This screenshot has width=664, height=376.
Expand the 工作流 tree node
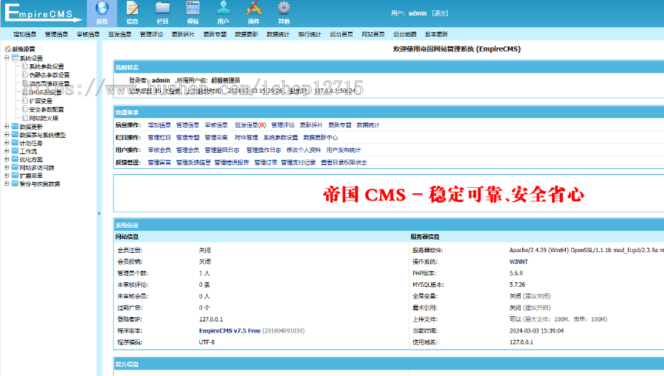pyautogui.click(x=7, y=151)
